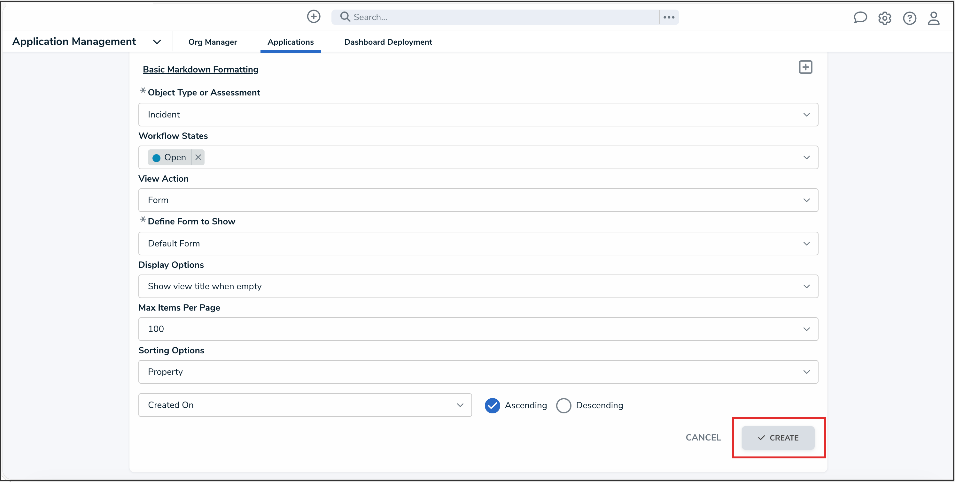Open the Created On property dropdown
The width and height of the screenshot is (955, 482).
click(305, 405)
